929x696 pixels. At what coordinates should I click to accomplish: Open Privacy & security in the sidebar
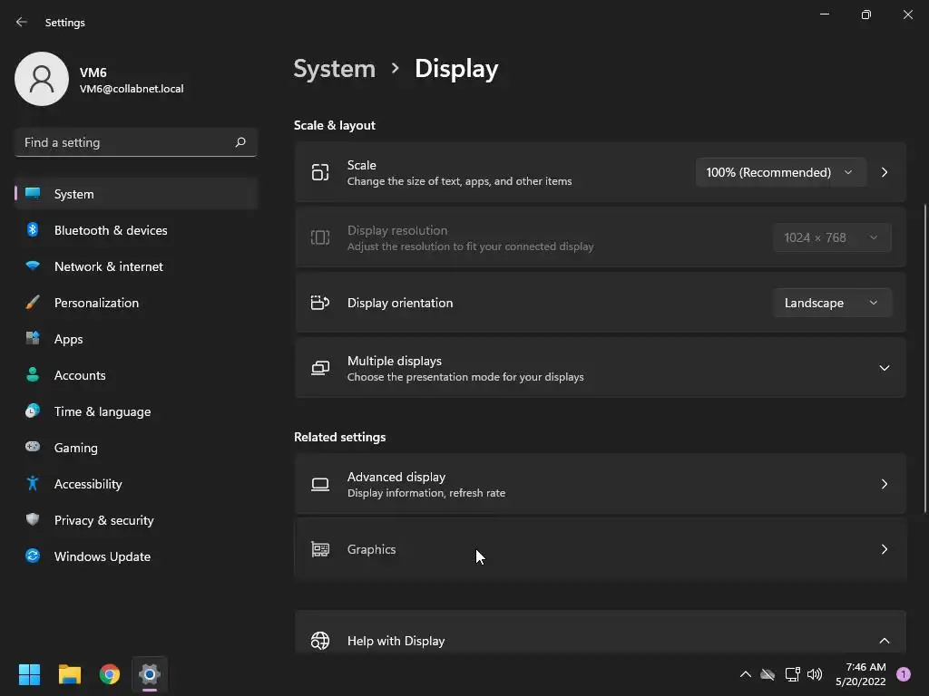(x=136, y=519)
